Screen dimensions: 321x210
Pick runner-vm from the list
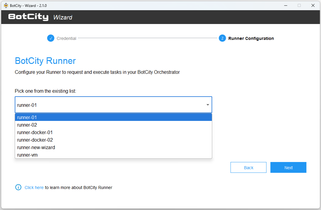coord(113,155)
